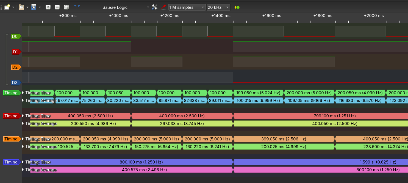Open the Saleae Logic device dropdown
The width and height of the screenshot is (408, 183).
pyautogui.click(x=148, y=7)
